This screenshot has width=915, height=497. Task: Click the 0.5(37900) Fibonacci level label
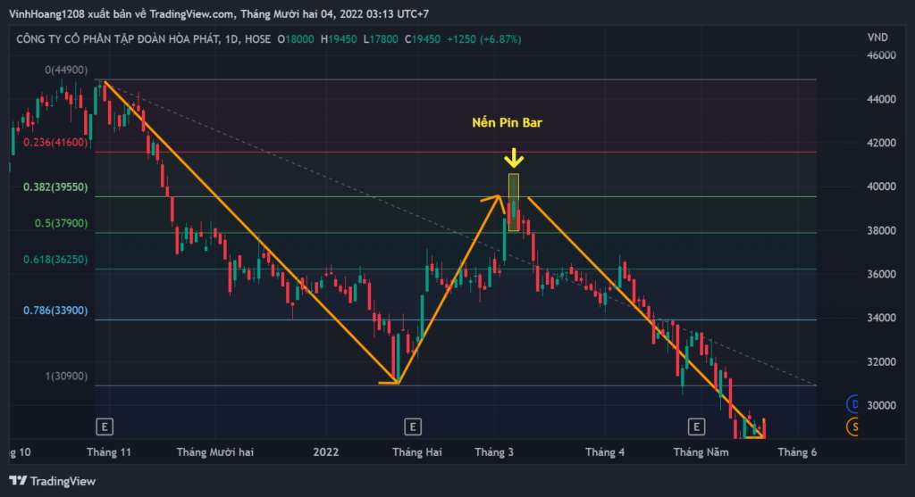(x=61, y=224)
